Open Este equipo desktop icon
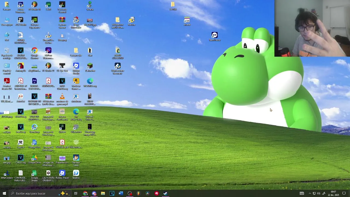Image resolution: width=350 pixels, height=197 pixels. click(7, 21)
